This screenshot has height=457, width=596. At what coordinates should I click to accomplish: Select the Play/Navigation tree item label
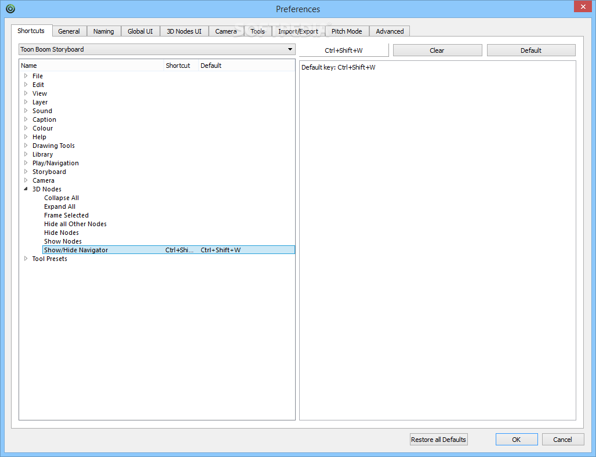56,163
